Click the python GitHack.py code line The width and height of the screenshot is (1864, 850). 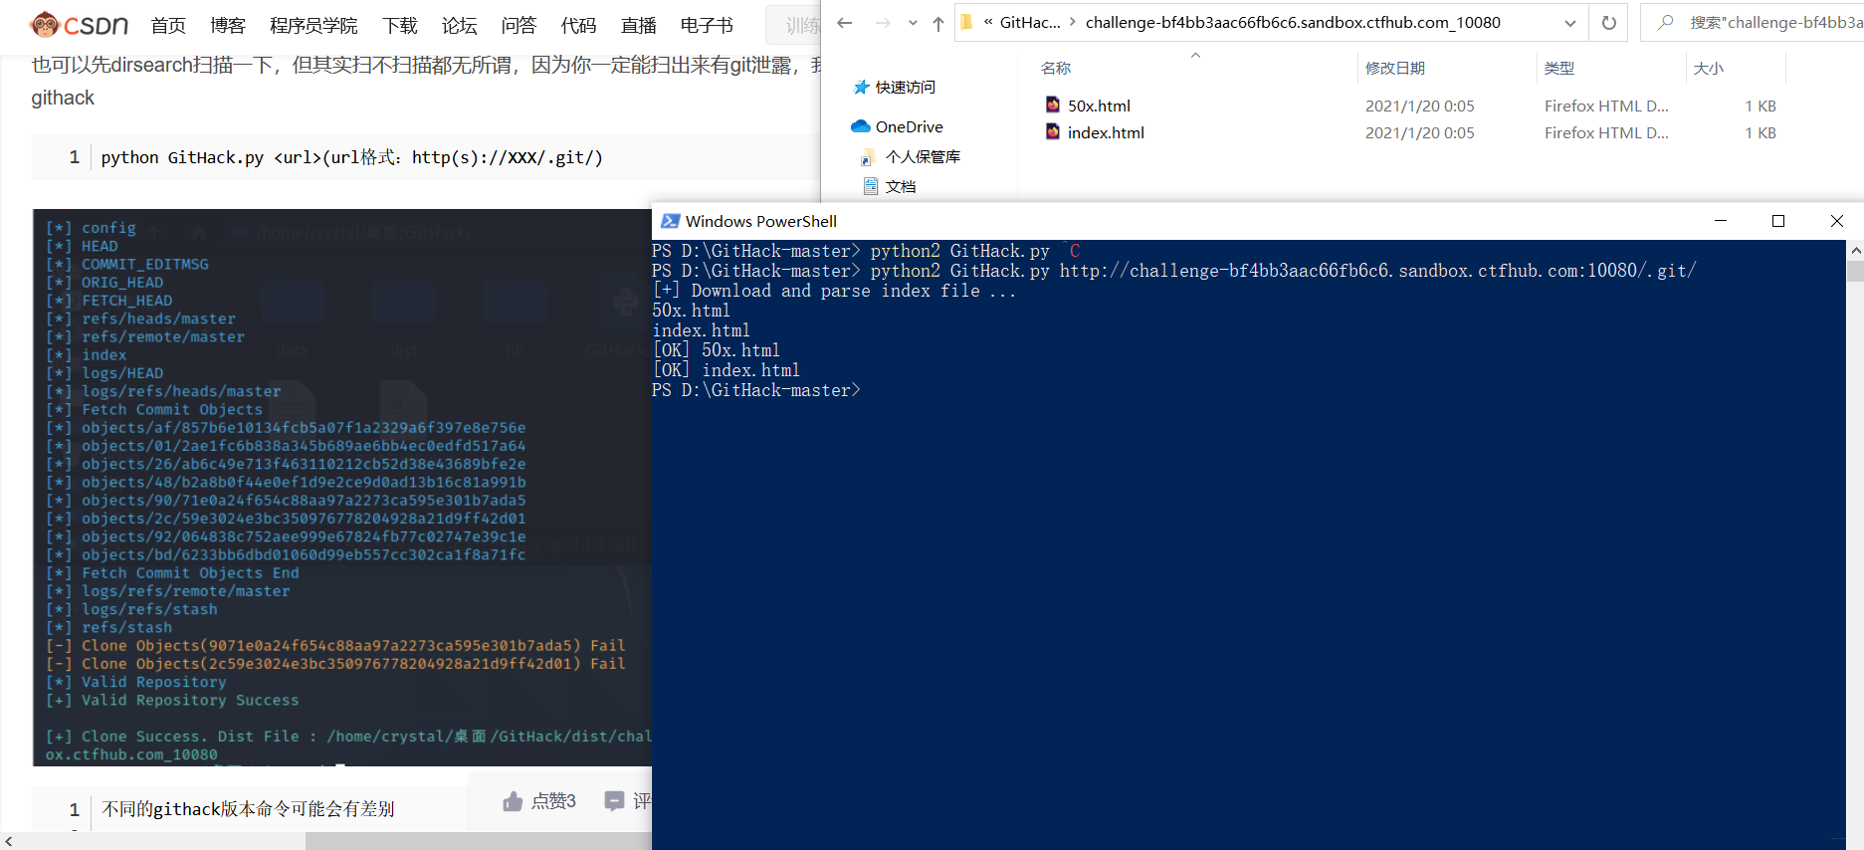(x=351, y=157)
